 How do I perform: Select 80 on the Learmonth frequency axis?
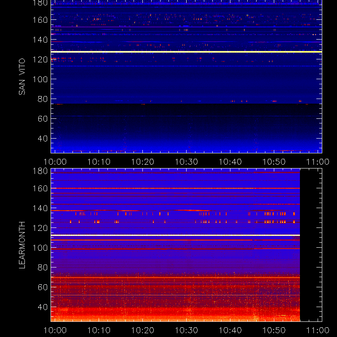43,267
